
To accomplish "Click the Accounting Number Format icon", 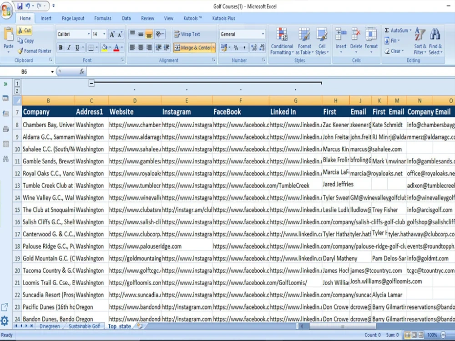I will [x=224, y=48].
